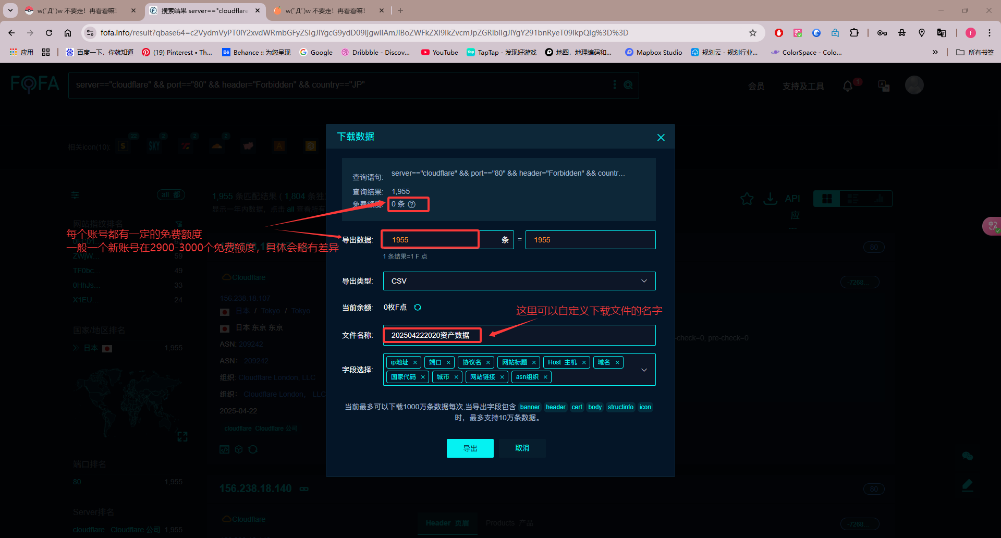
Task: Show more hidden bookmarks chevron
Action: click(x=935, y=52)
